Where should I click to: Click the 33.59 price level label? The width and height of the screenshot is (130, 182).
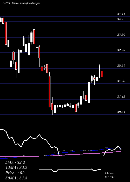click(121, 35)
